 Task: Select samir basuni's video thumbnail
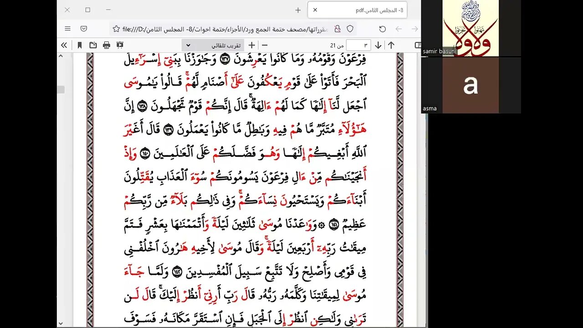[x=470, y=27]
